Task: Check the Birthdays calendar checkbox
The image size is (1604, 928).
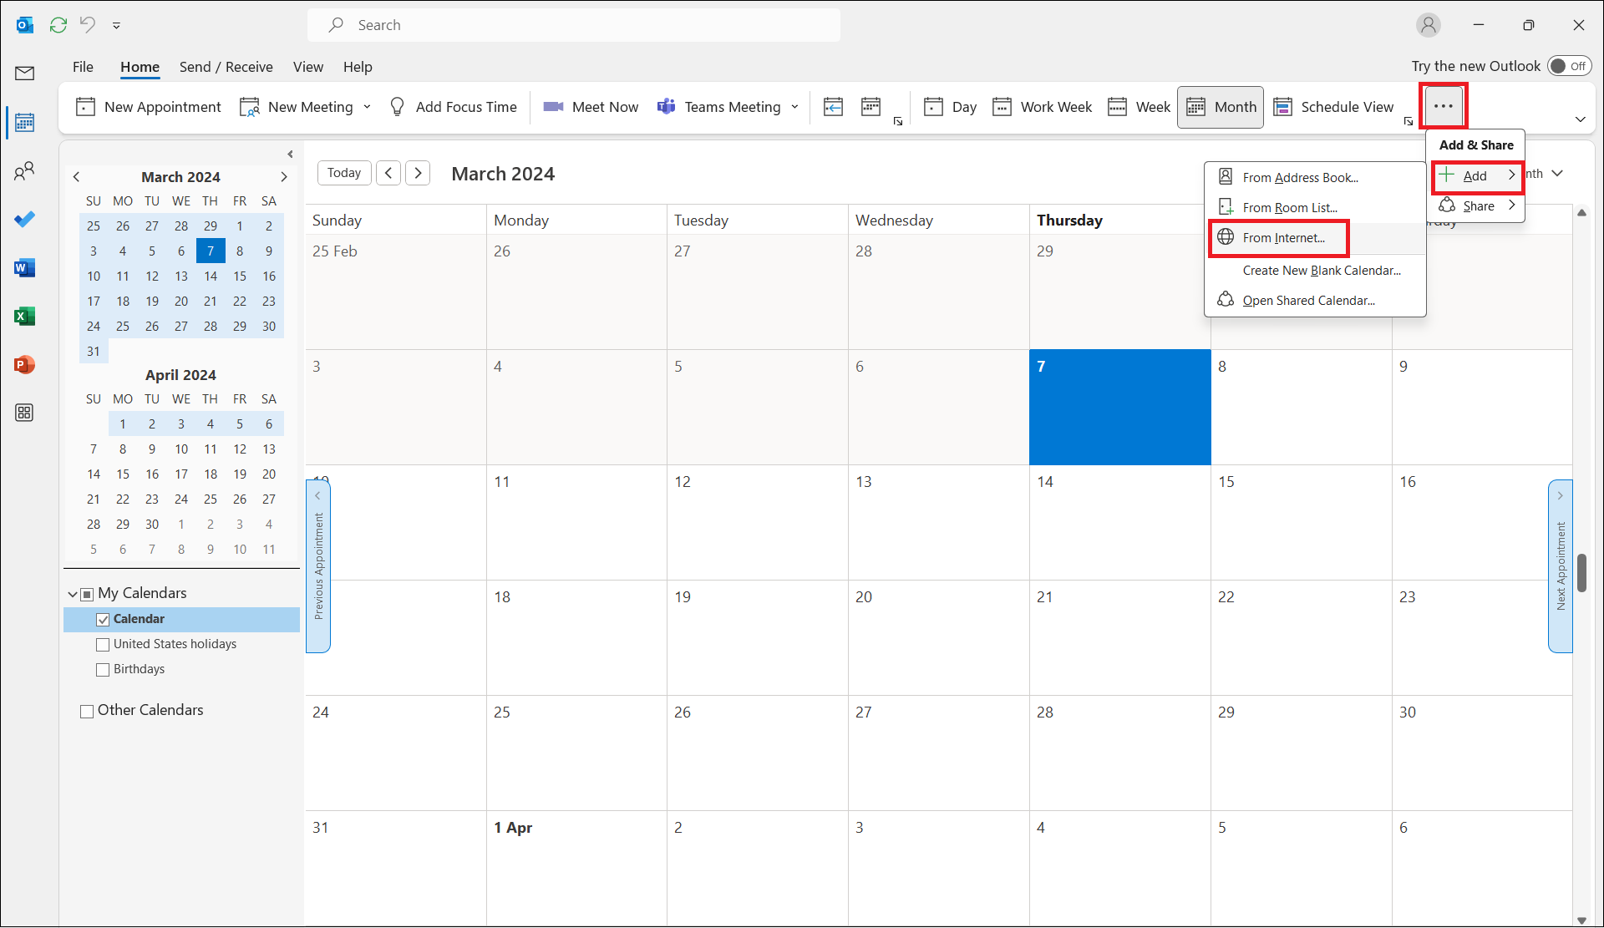Action: click(x=104, y=670)
